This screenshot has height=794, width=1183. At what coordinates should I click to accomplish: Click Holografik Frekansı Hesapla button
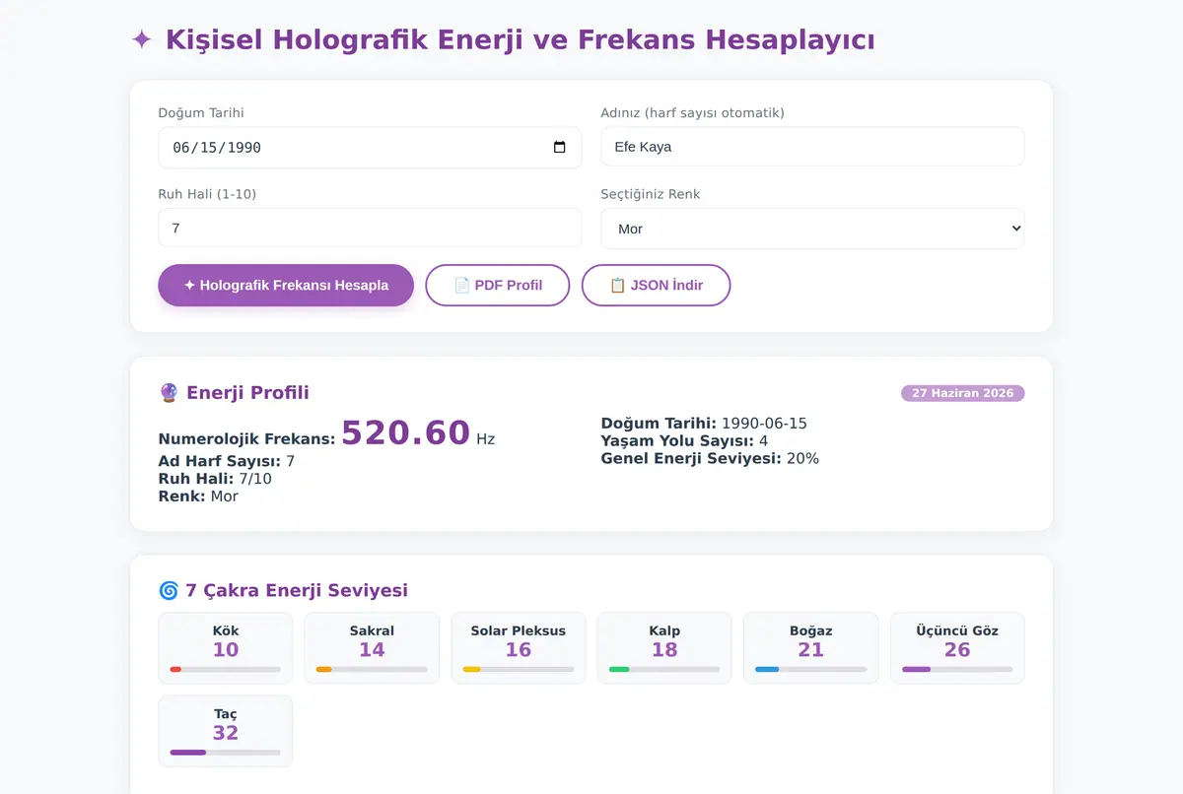tap(286, 286)
